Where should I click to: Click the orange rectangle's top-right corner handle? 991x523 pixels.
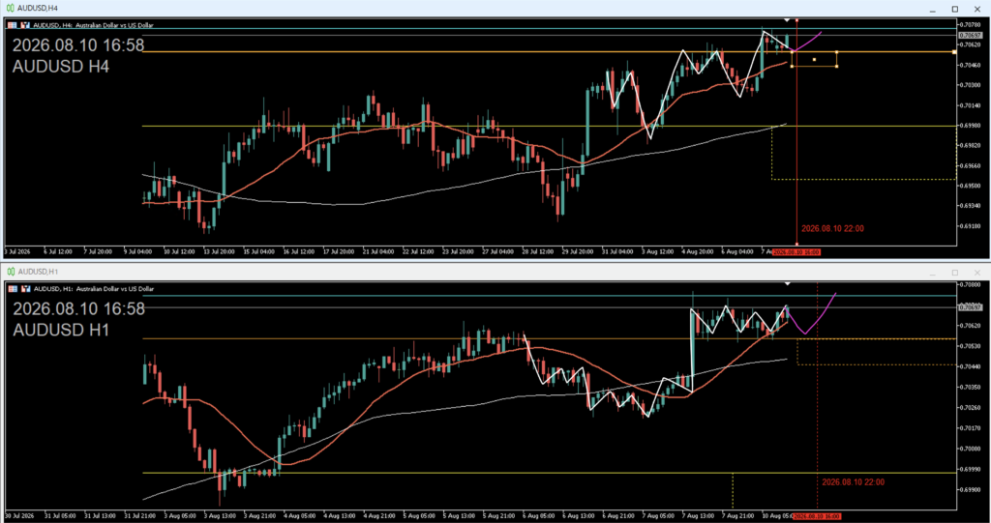pos(837,52)
